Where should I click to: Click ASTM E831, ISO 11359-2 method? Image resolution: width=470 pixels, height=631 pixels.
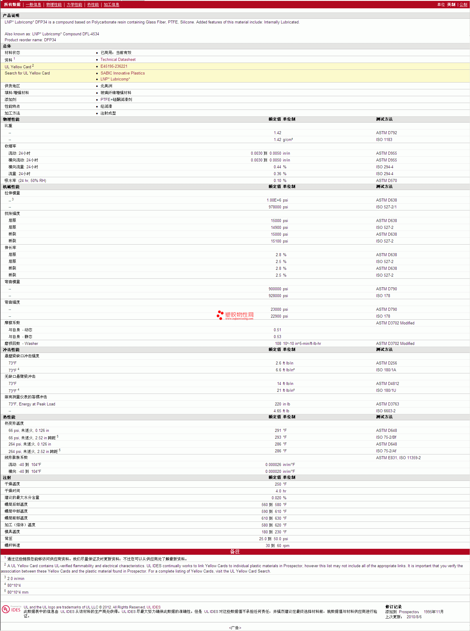click(x=398, y=458)
